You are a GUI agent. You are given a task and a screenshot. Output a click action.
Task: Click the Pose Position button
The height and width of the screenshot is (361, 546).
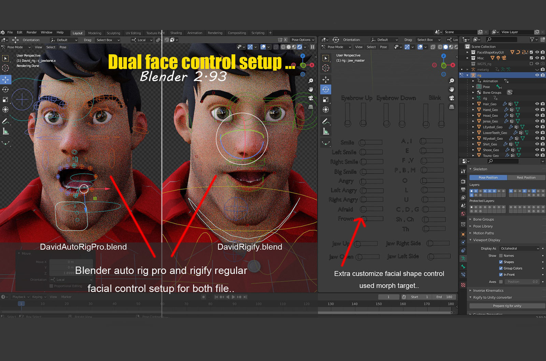point(488,177)
